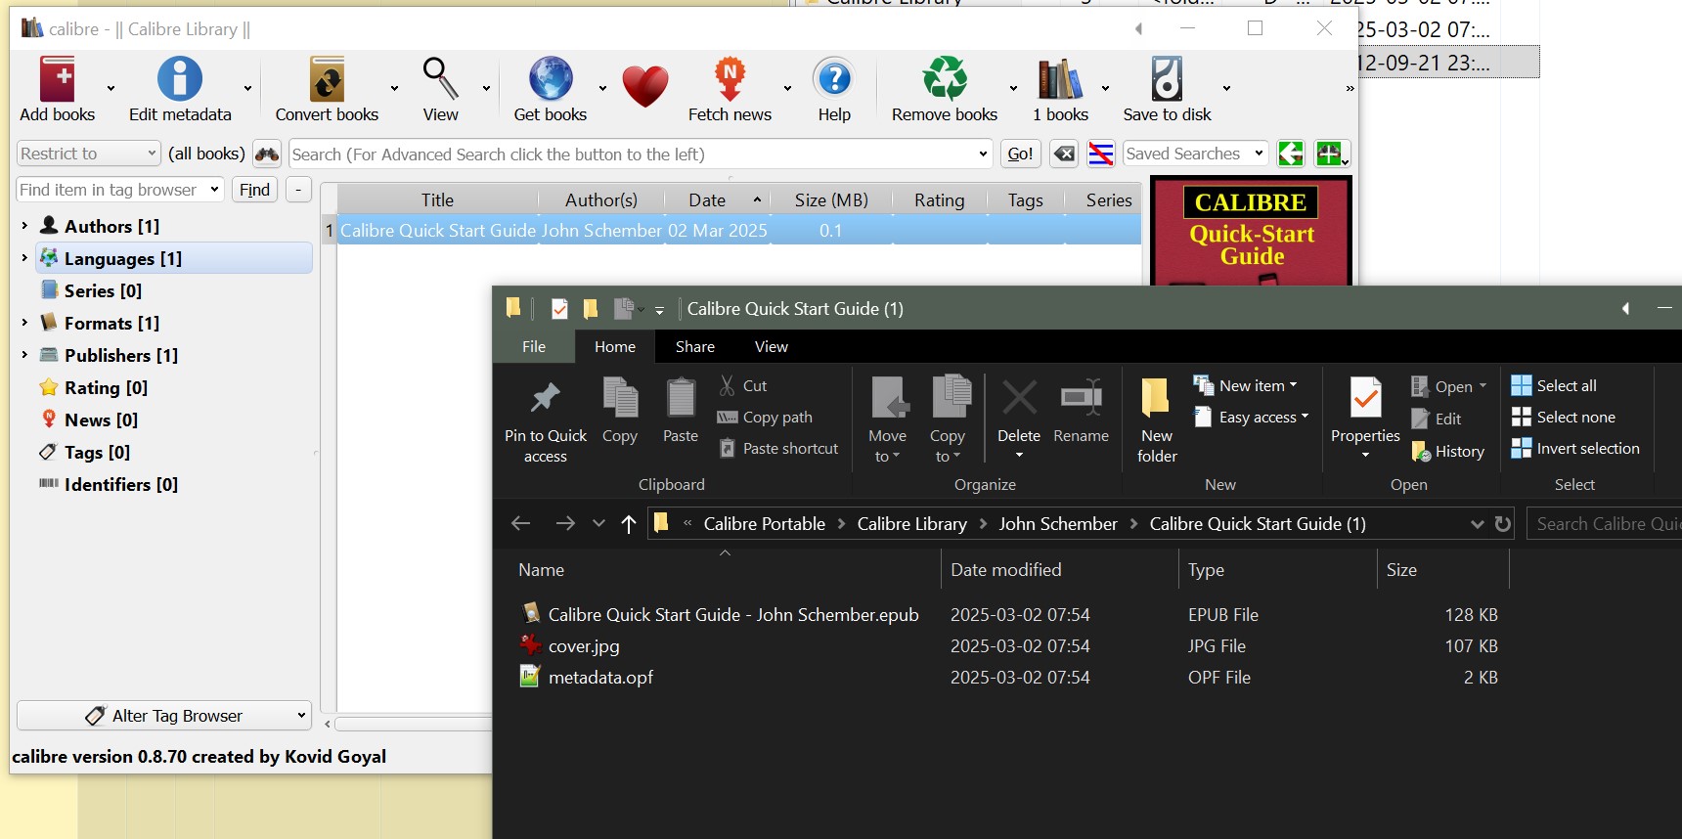
Task: Click the red heart donate icon
Action: coord(645,86)
